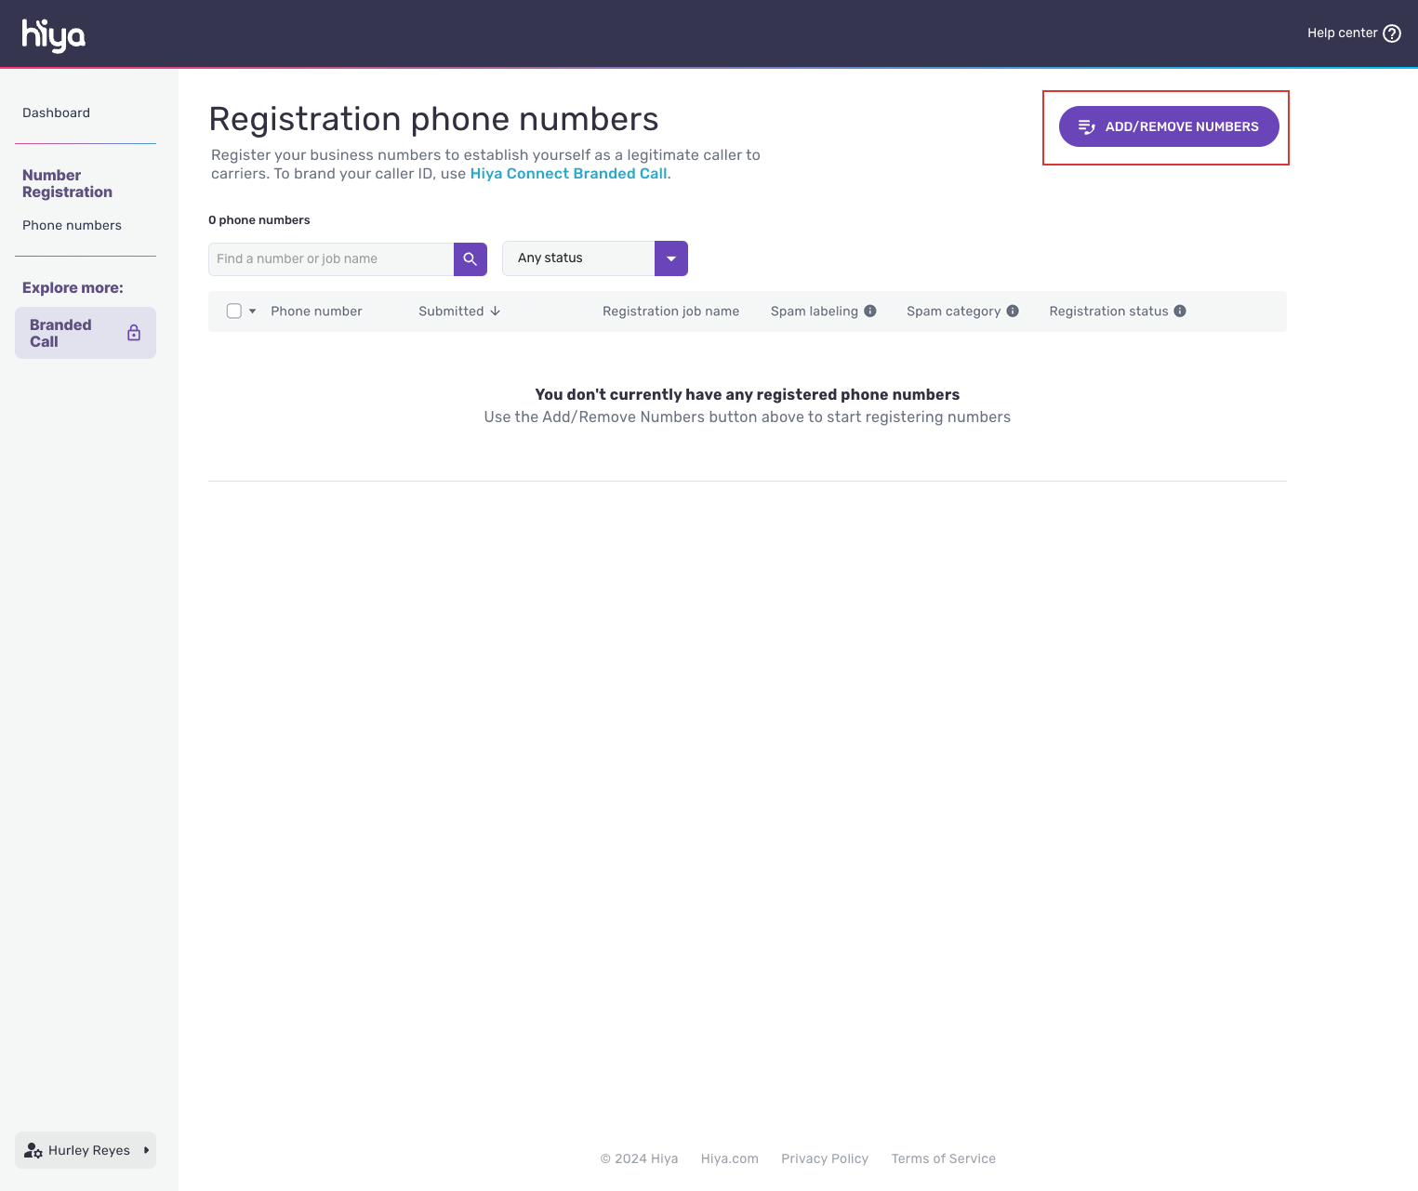Click the purple search magnifier icon
1418x1191 pixels.
(470, 258)
